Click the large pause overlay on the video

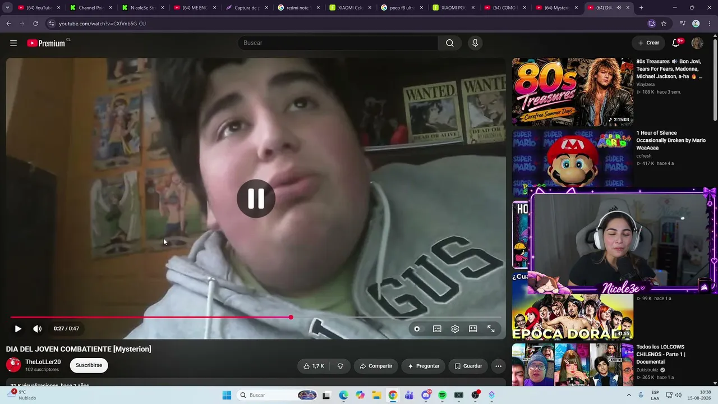256,199
